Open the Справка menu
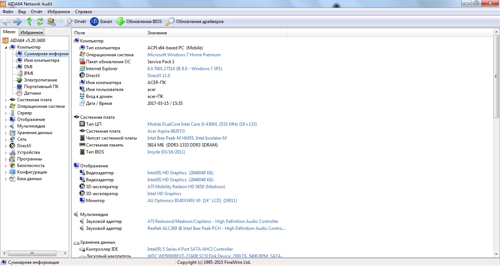This screenshot has height=266, width=500. click(83, 12)
